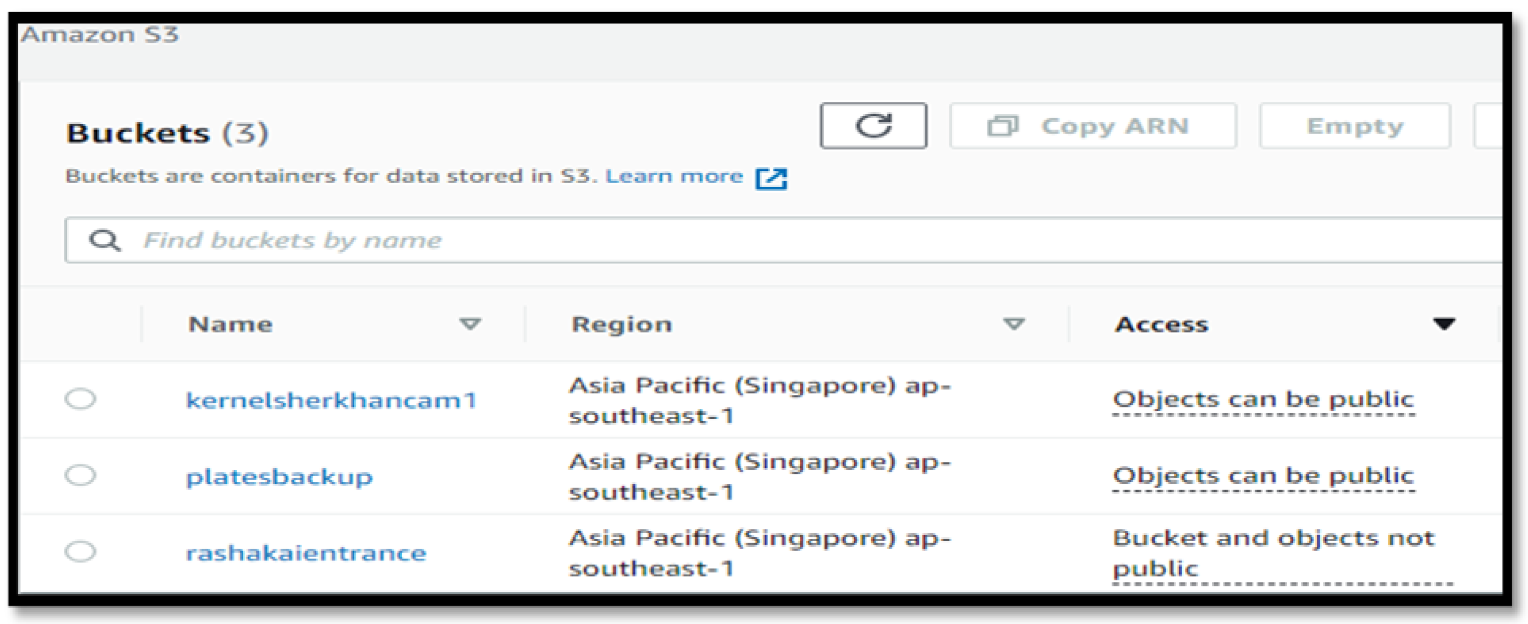Sort by Access column arrow
1528x624 pixels.
(x=1443, y=324)
